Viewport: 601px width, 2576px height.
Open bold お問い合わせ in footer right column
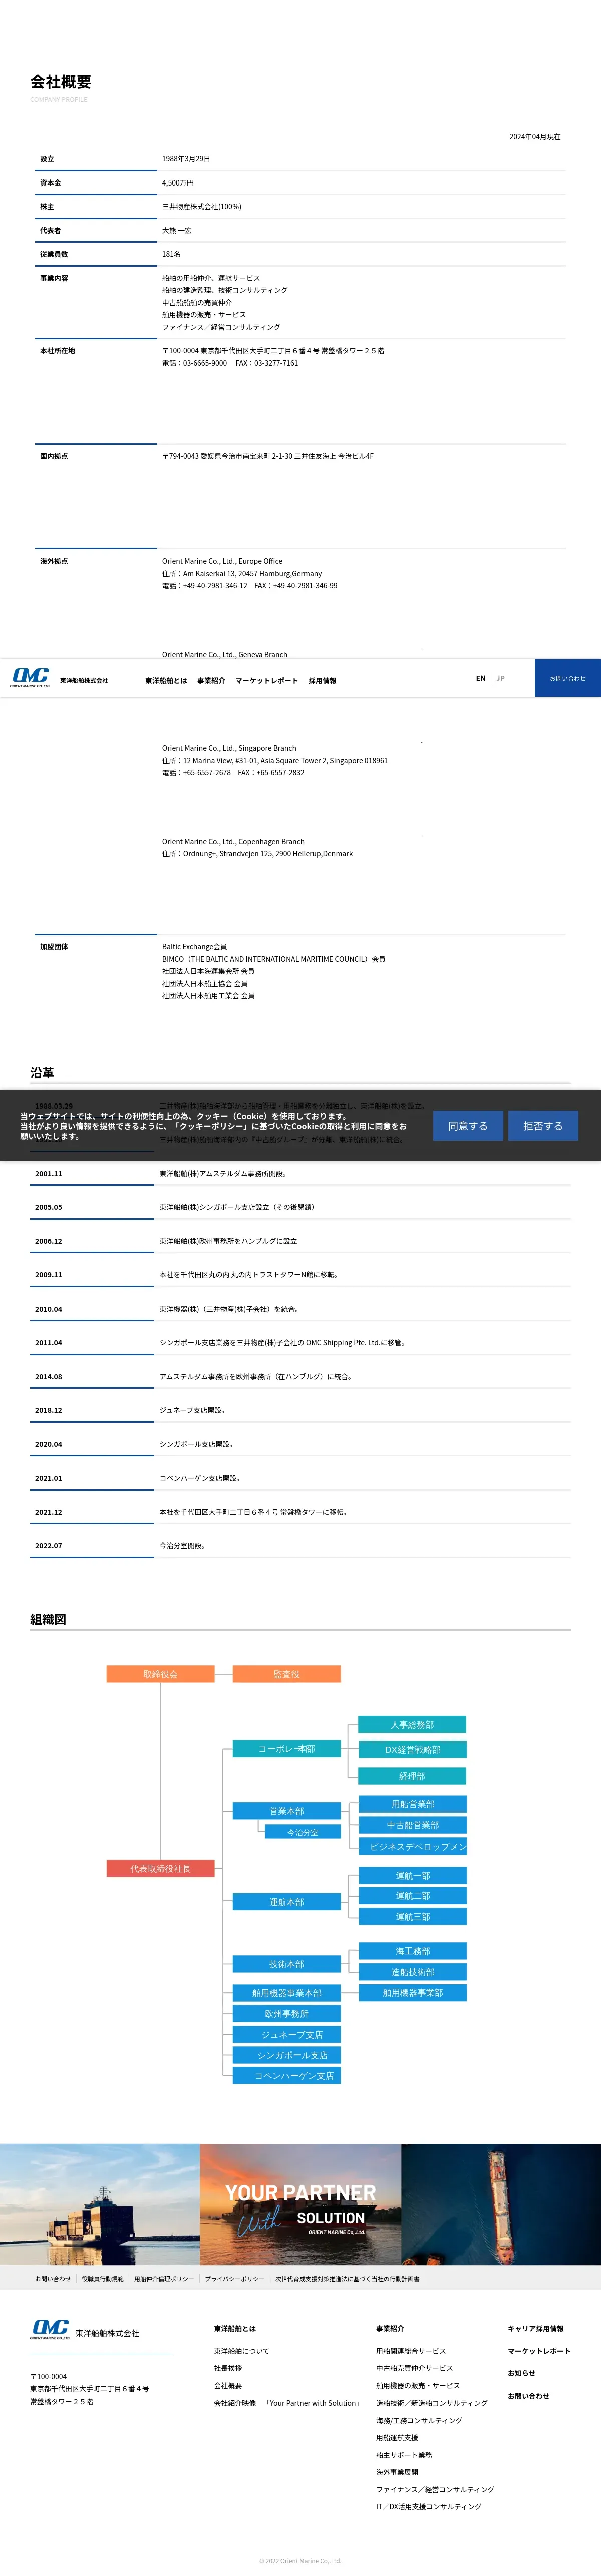click(x=528, y=2395)
